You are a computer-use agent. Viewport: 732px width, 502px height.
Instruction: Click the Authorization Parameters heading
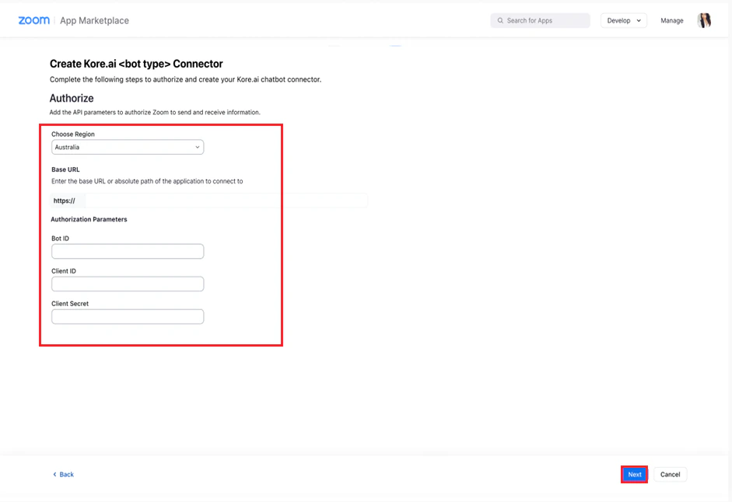(89, 219)
